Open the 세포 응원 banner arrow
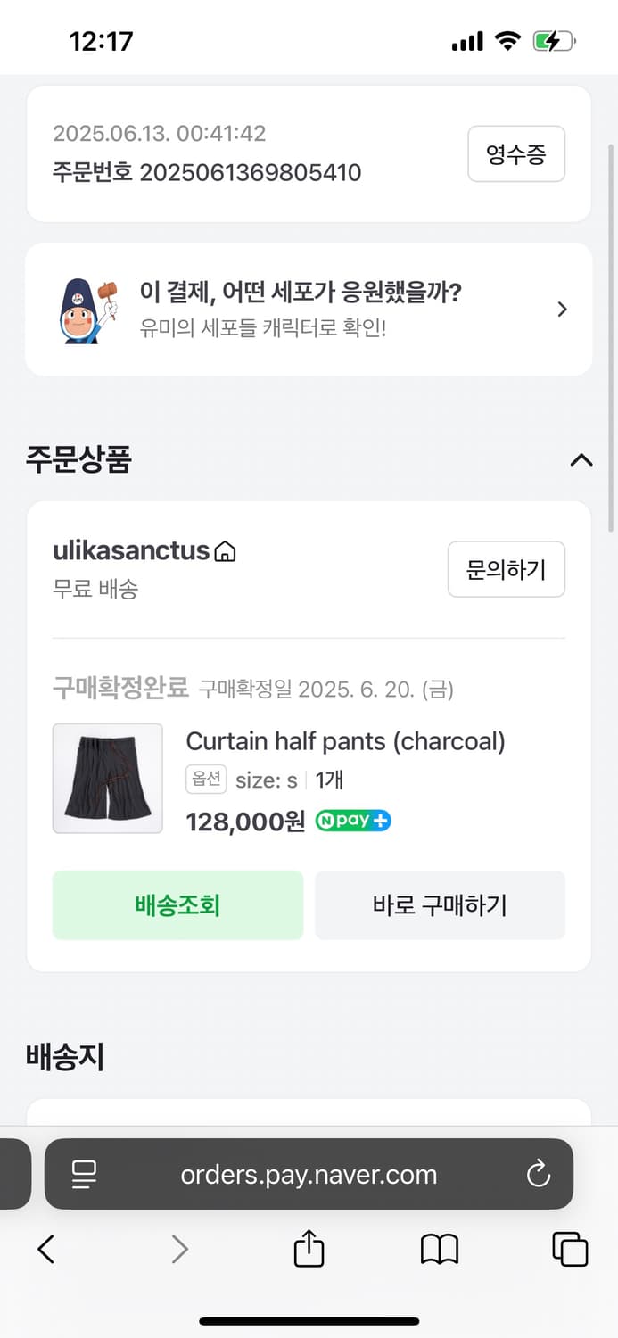The width and height of the screenshot is (618, 1338). coord(562,309)
